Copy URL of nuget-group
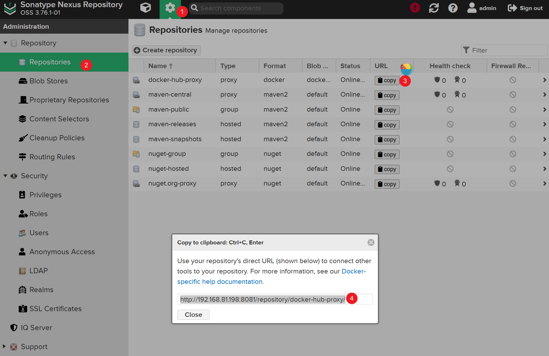 coord(387,154)
